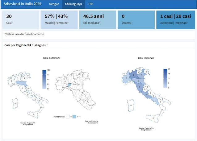Click the blue 1-10 cases legend swatch
The width and height of the screenshot is (197, 141).
point(74,117)
